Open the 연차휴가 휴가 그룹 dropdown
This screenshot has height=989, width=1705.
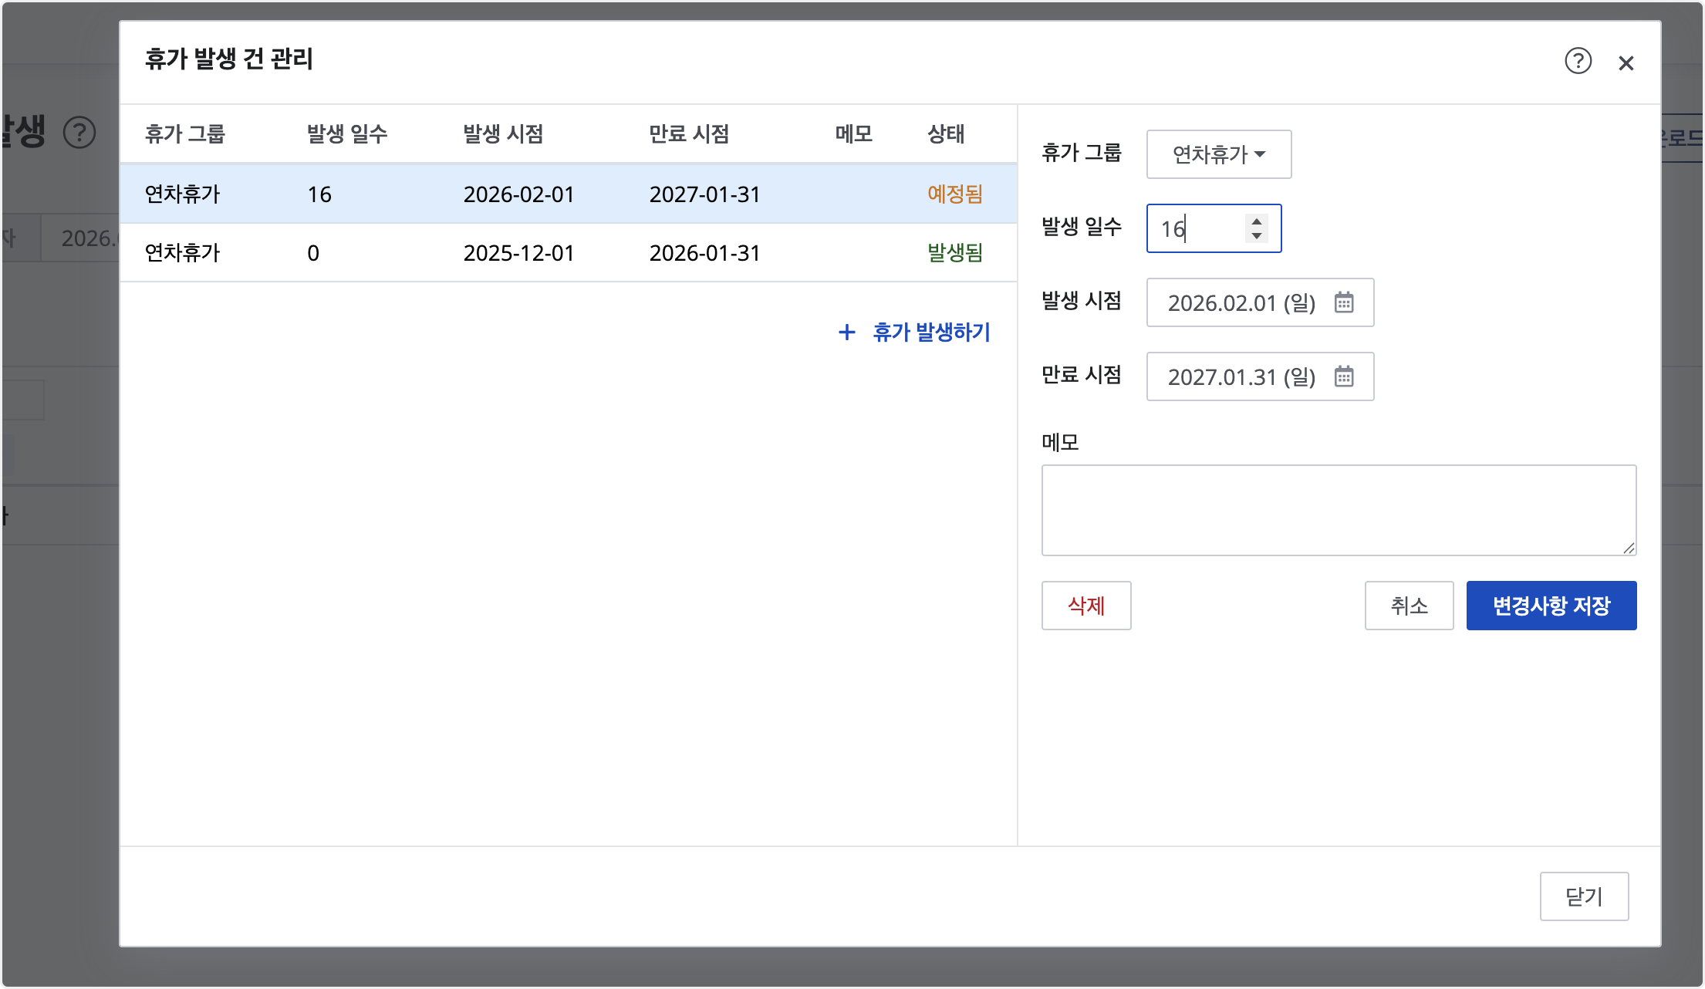[1218, 154]
